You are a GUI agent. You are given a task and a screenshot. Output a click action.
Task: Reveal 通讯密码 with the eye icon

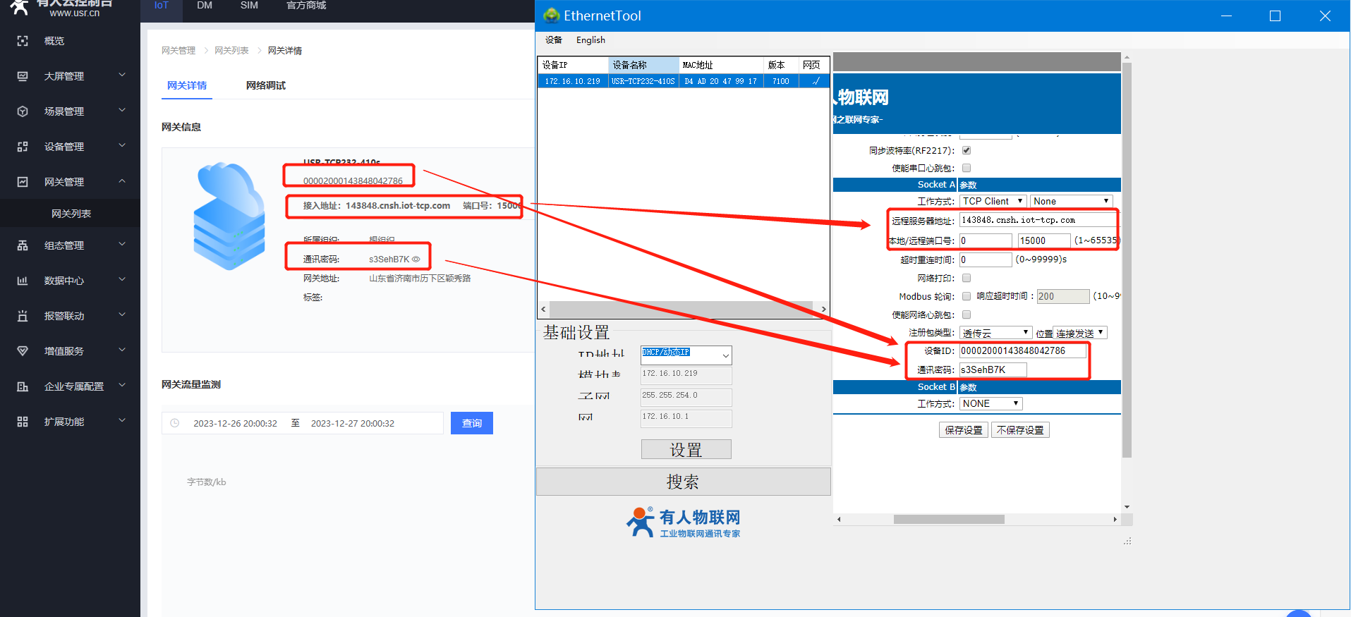[416, 259]
